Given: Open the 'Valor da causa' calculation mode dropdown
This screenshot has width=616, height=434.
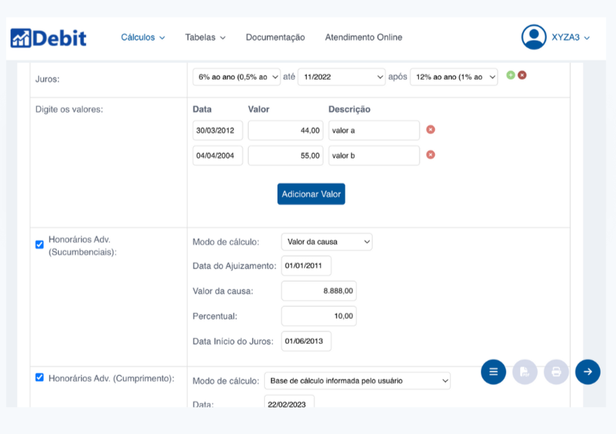Looking at the screenshot, I should point(327,242).
